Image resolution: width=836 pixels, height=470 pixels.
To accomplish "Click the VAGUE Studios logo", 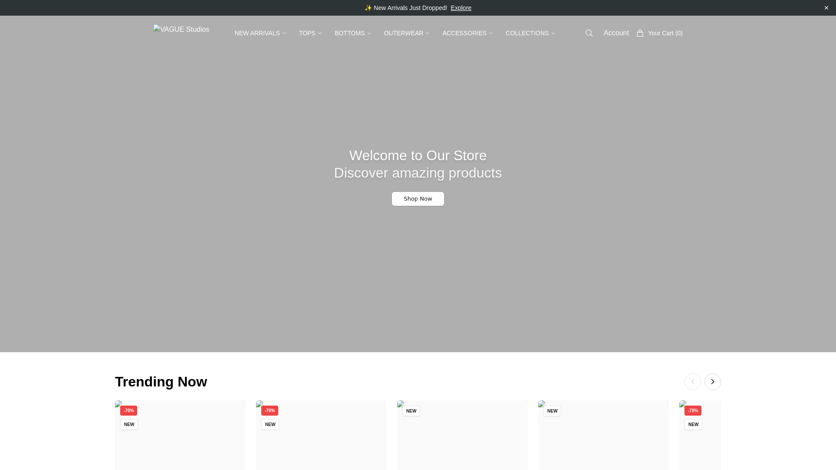I will point(181,30).
